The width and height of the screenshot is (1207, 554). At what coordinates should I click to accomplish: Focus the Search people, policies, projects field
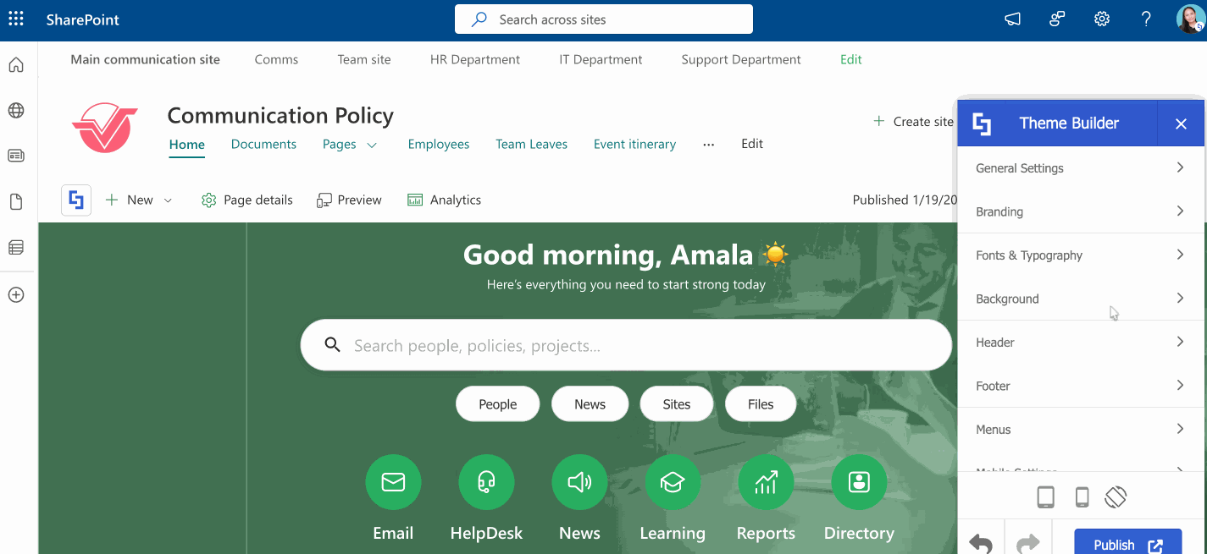click(626, 345)
